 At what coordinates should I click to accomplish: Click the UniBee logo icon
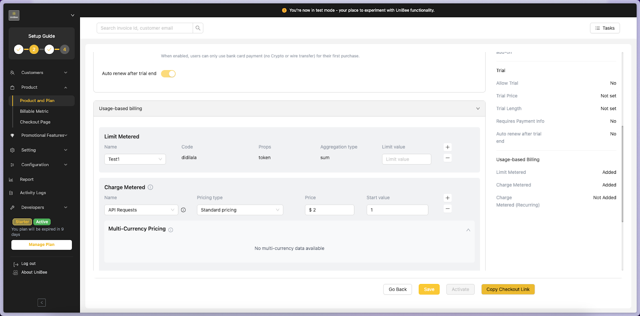[14, 15]
